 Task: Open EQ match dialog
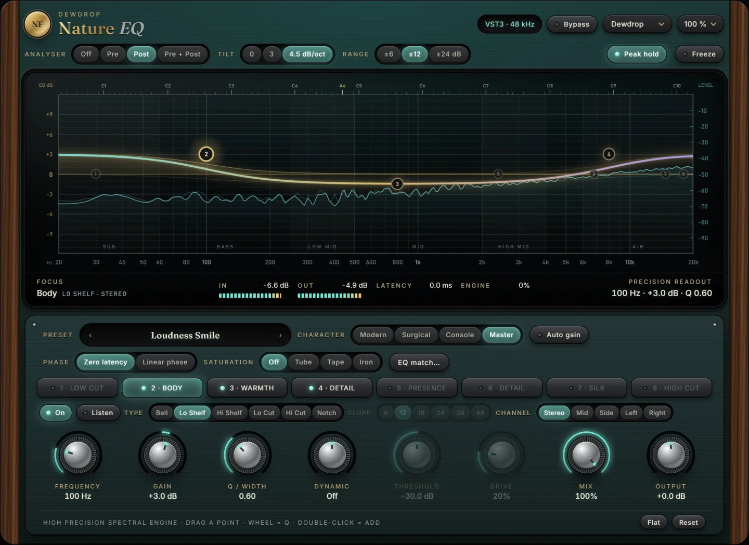419,363
